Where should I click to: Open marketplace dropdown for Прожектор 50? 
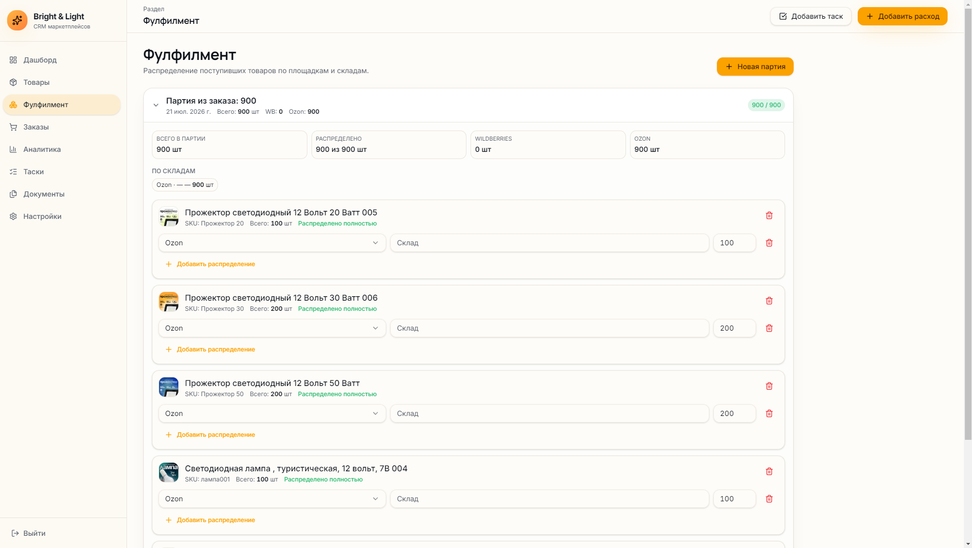[272, 413]
